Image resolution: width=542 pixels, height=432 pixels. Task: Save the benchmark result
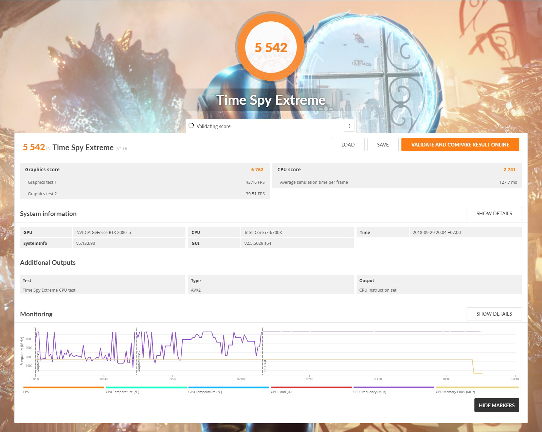pos(383,144)
